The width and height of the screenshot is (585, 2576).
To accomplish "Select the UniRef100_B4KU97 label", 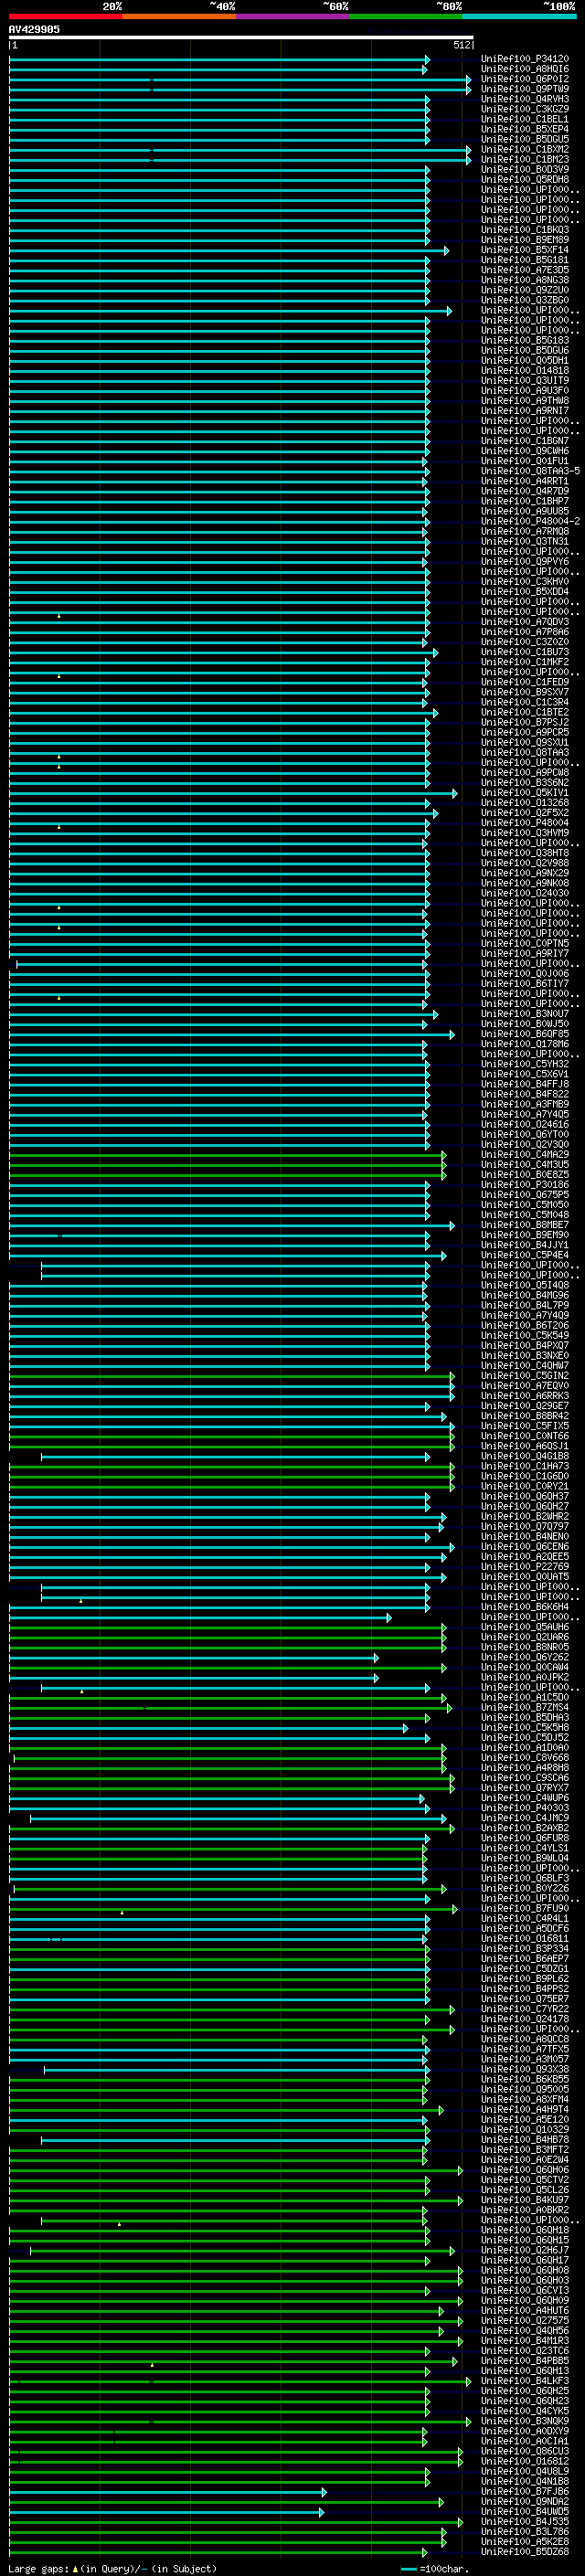I will pos(525,2199).
